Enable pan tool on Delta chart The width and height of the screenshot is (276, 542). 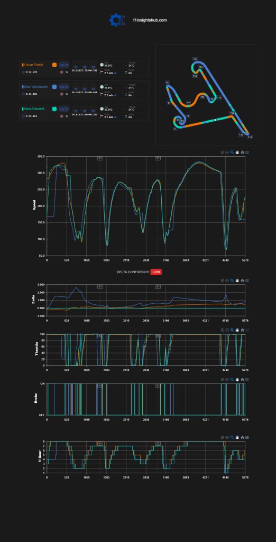click(x=237, y=281)
